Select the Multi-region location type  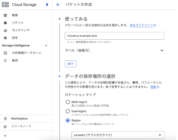(x=68, y=102)
